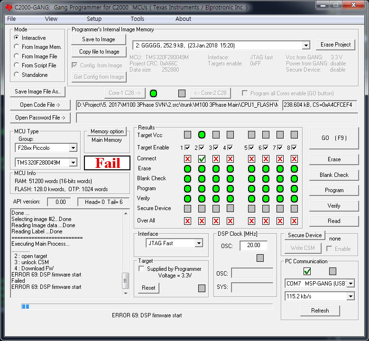The image size is (369, 341).
Task: Click Memory option button
Action: click(107, 131)
